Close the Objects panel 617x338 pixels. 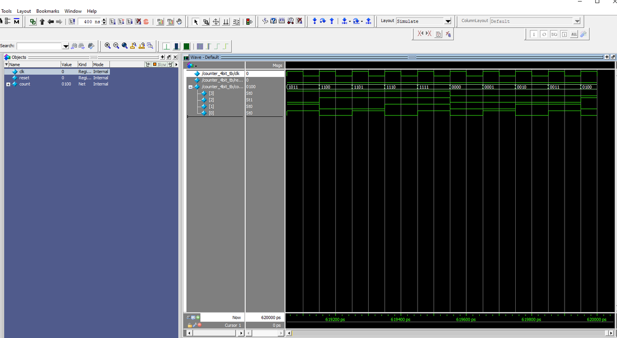[175, 57]
